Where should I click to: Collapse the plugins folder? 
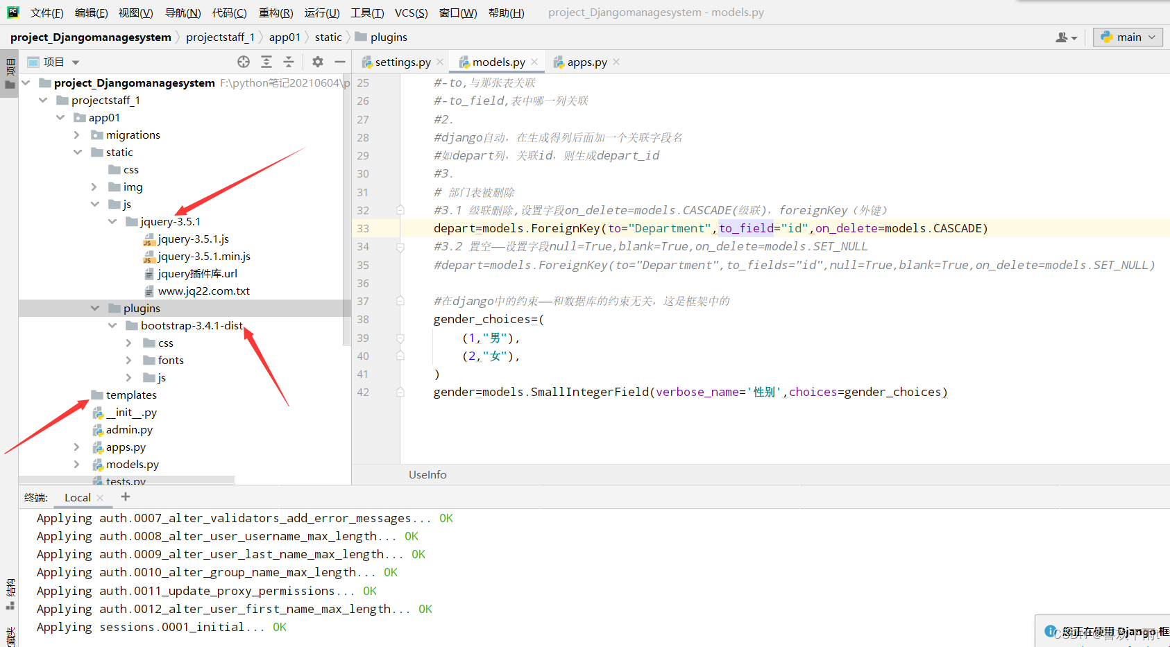point(95,309)
